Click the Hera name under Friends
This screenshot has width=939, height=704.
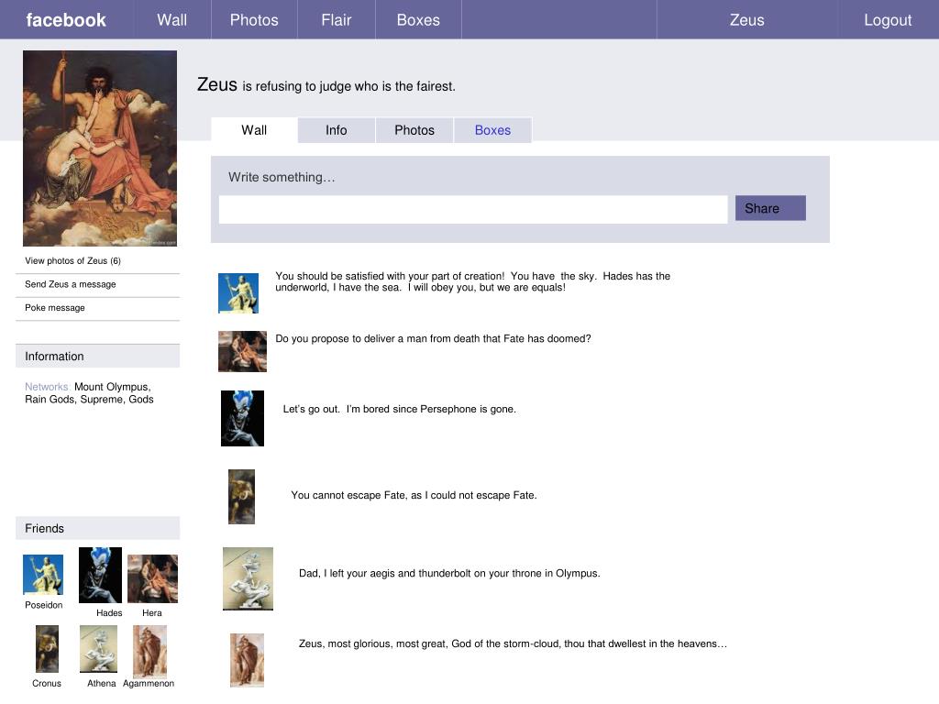(x=152, y=613)
